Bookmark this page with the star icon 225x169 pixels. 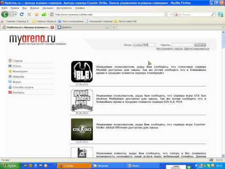[x=166, y=15]
